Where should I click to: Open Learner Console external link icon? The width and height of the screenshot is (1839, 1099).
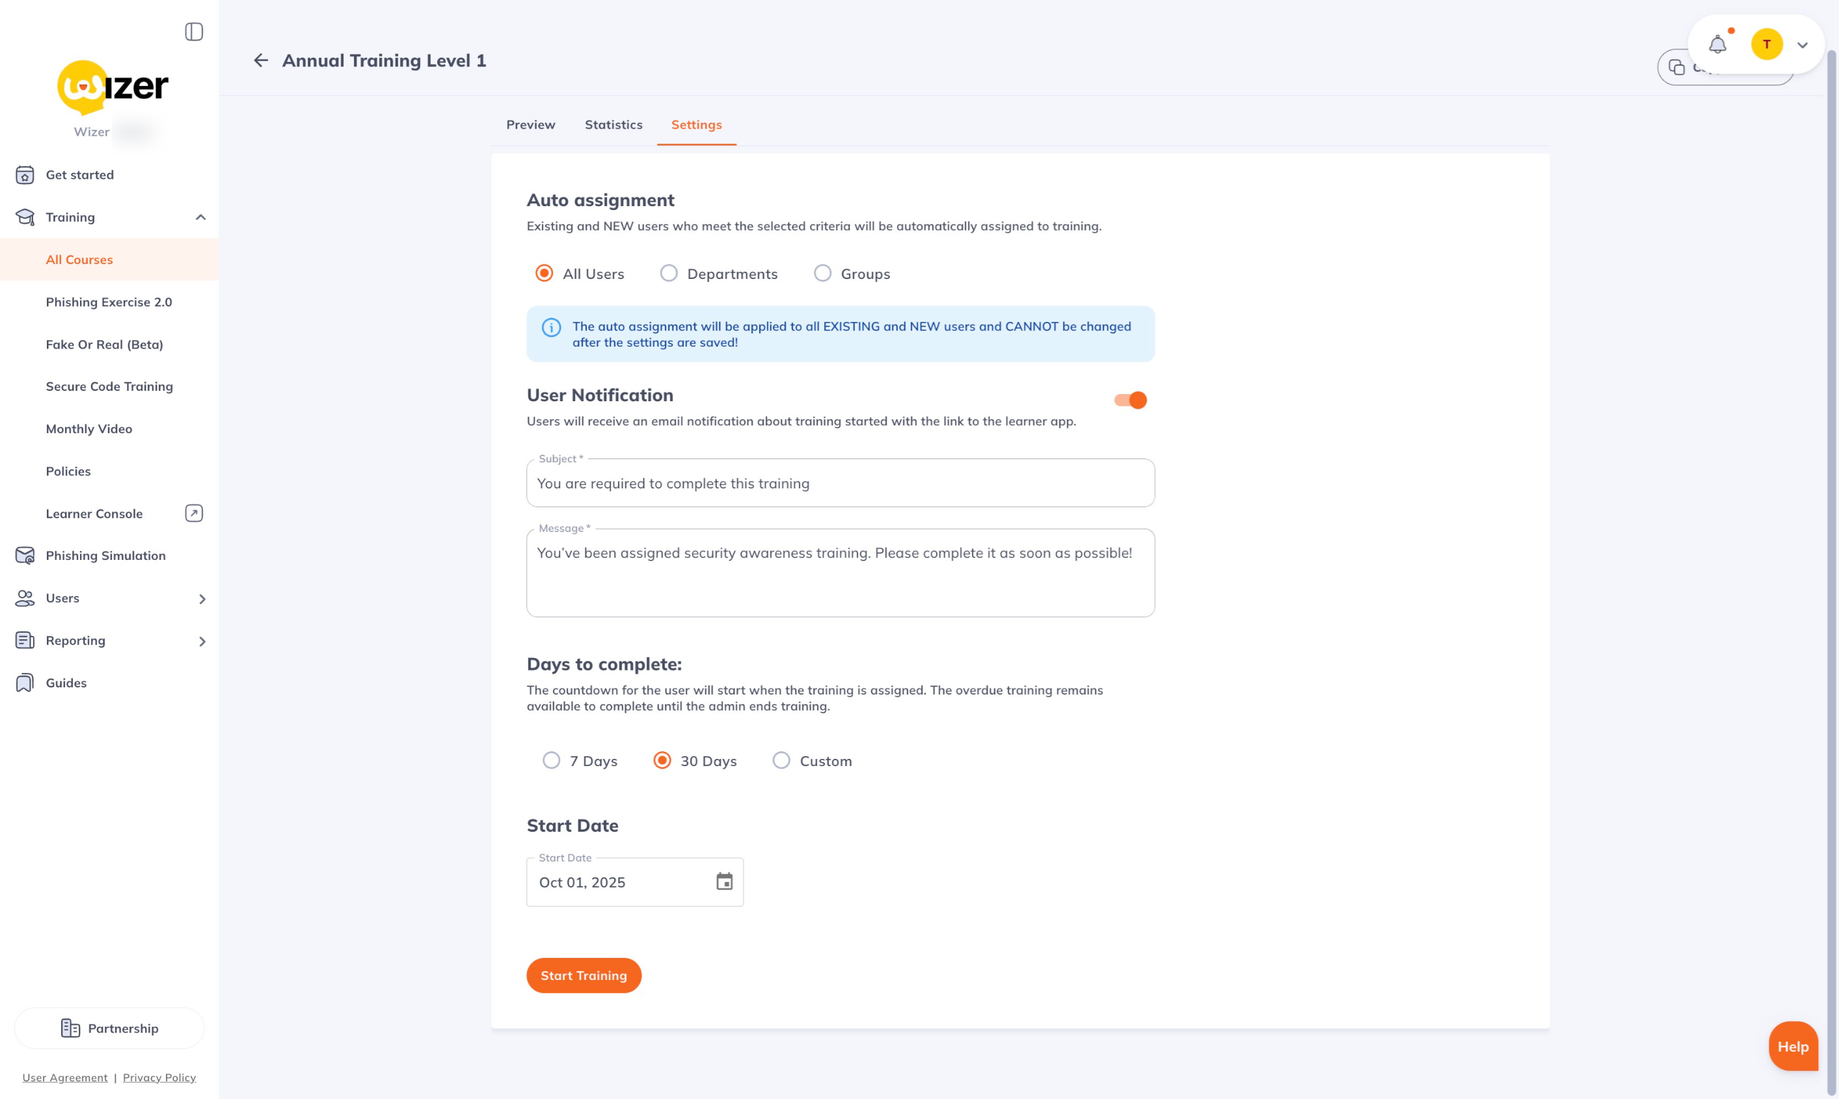pos(194,513)
